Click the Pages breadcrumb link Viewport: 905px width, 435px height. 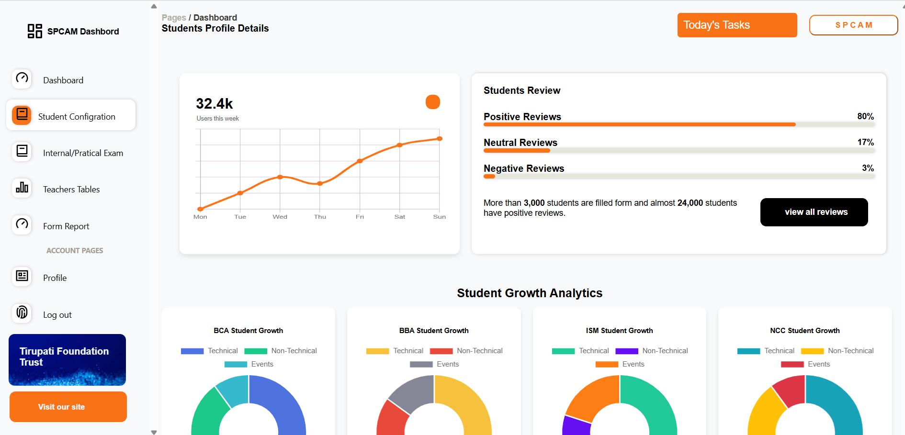pyautogui.click(x=174, y=18)
